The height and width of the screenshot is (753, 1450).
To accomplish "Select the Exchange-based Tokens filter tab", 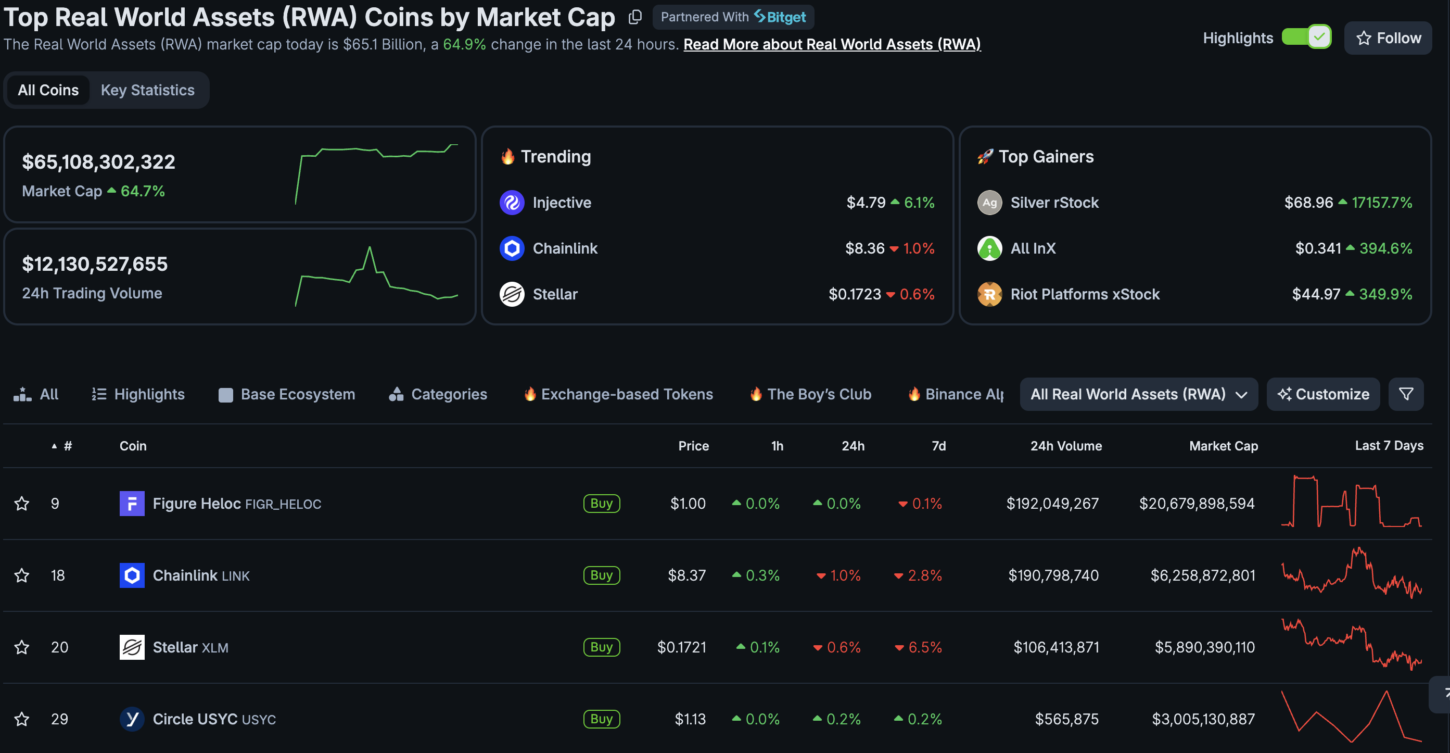I will click(x=618, y=394).
